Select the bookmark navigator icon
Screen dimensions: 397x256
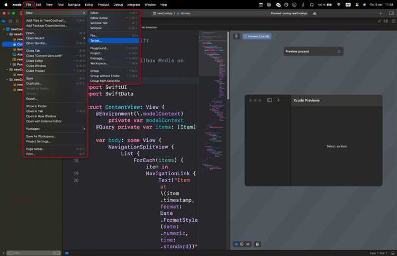point(17,21)
